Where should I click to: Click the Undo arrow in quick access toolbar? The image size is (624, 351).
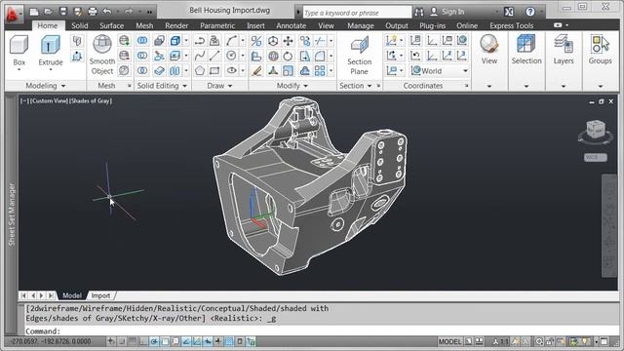click(107, 11)
